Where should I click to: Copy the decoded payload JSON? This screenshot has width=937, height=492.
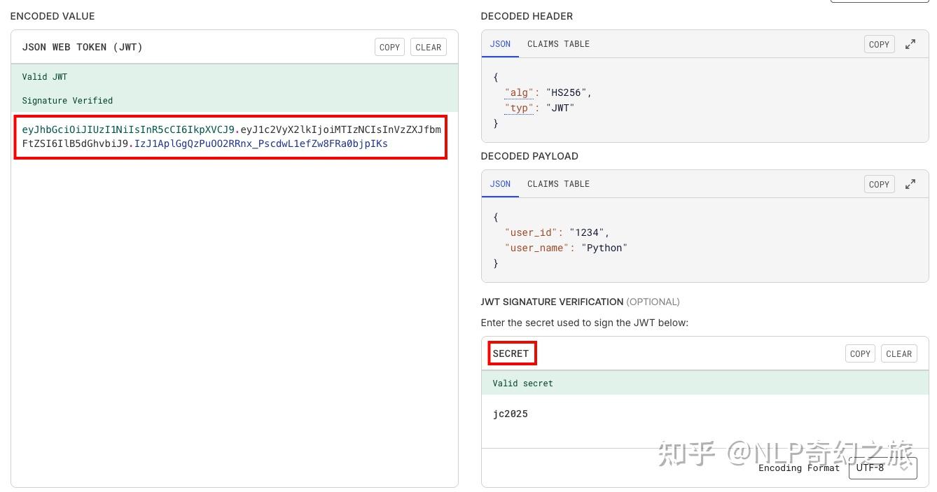(879, 184)
